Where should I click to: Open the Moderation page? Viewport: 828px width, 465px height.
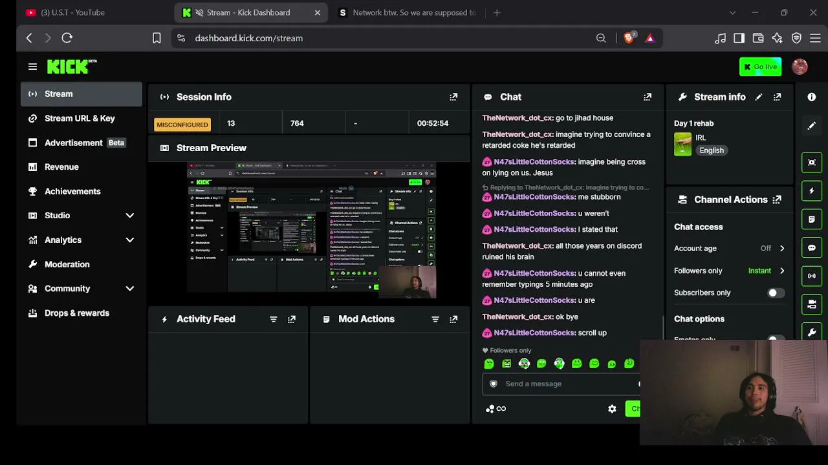coord(82,264)
